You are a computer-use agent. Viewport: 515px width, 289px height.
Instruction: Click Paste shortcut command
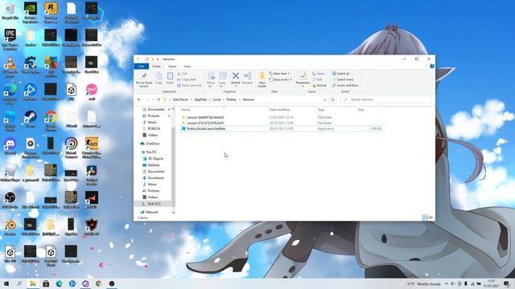coord(189,86)
